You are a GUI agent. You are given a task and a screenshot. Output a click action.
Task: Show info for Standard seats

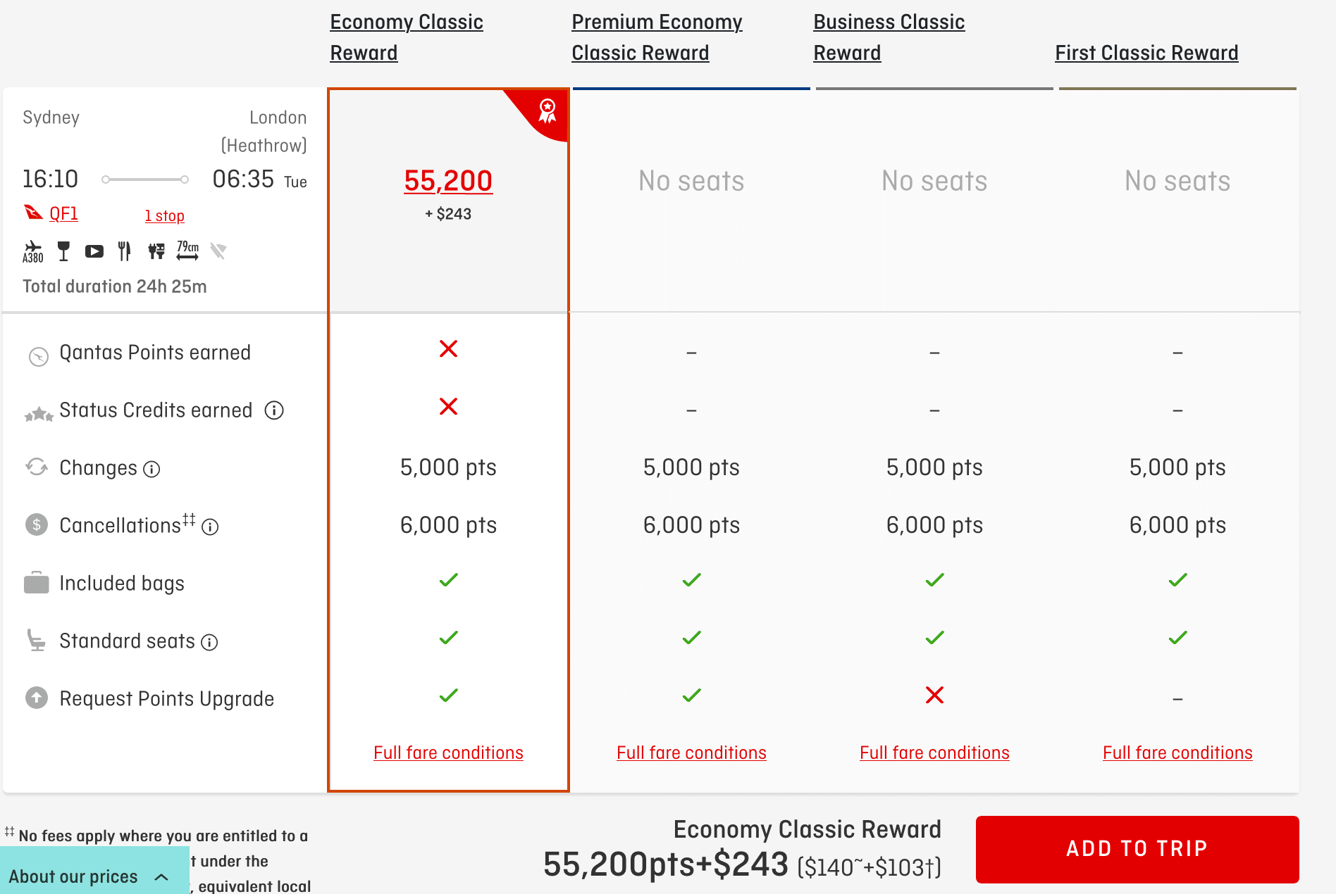[x=209, y=642]
